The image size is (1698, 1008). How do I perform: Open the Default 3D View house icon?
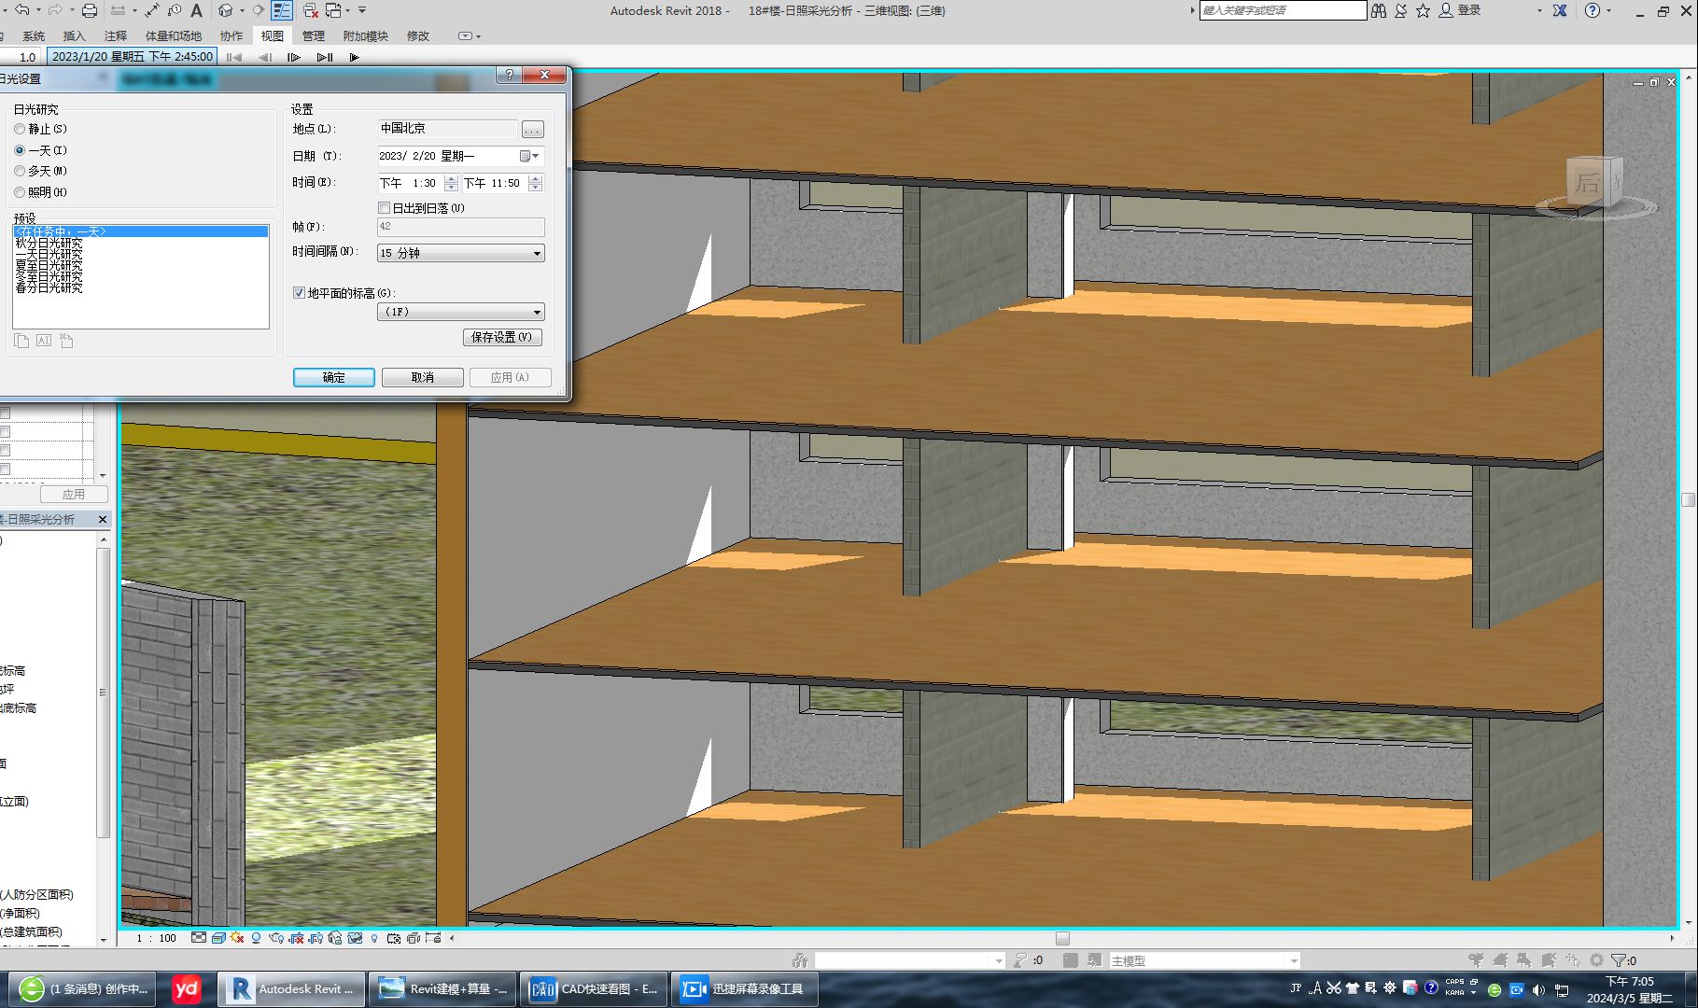click(x=226, y=10)
